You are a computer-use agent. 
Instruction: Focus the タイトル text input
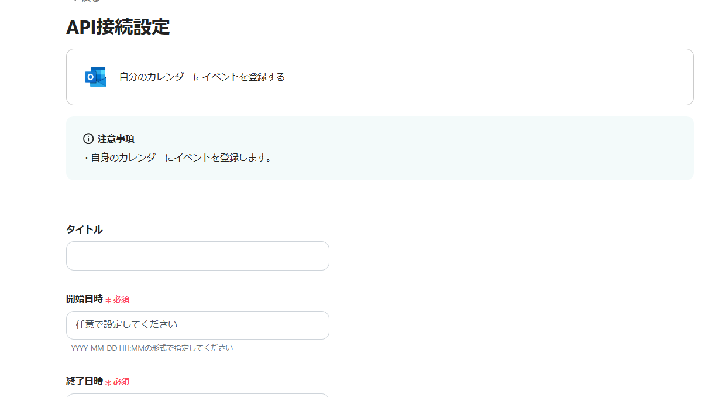197,256
